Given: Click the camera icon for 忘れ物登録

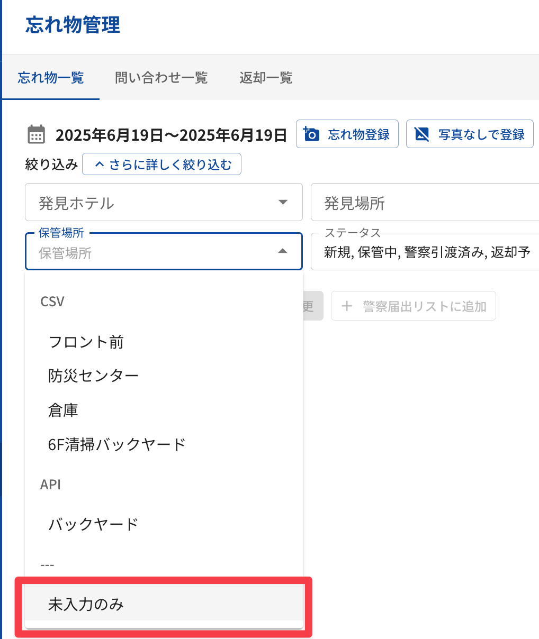Looking at the screenshot, I should pyautogui.click(x=311, y=134).
